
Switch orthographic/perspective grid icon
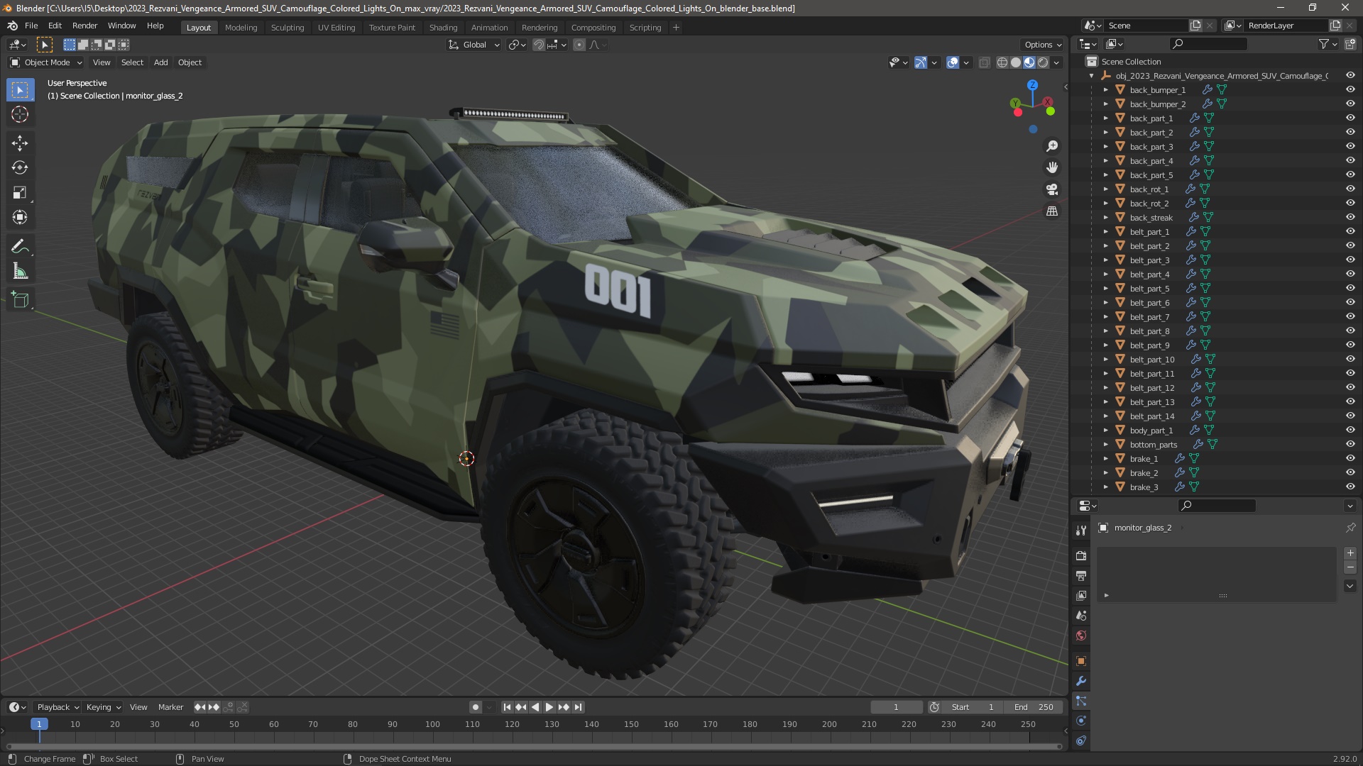pos(1052,211)
